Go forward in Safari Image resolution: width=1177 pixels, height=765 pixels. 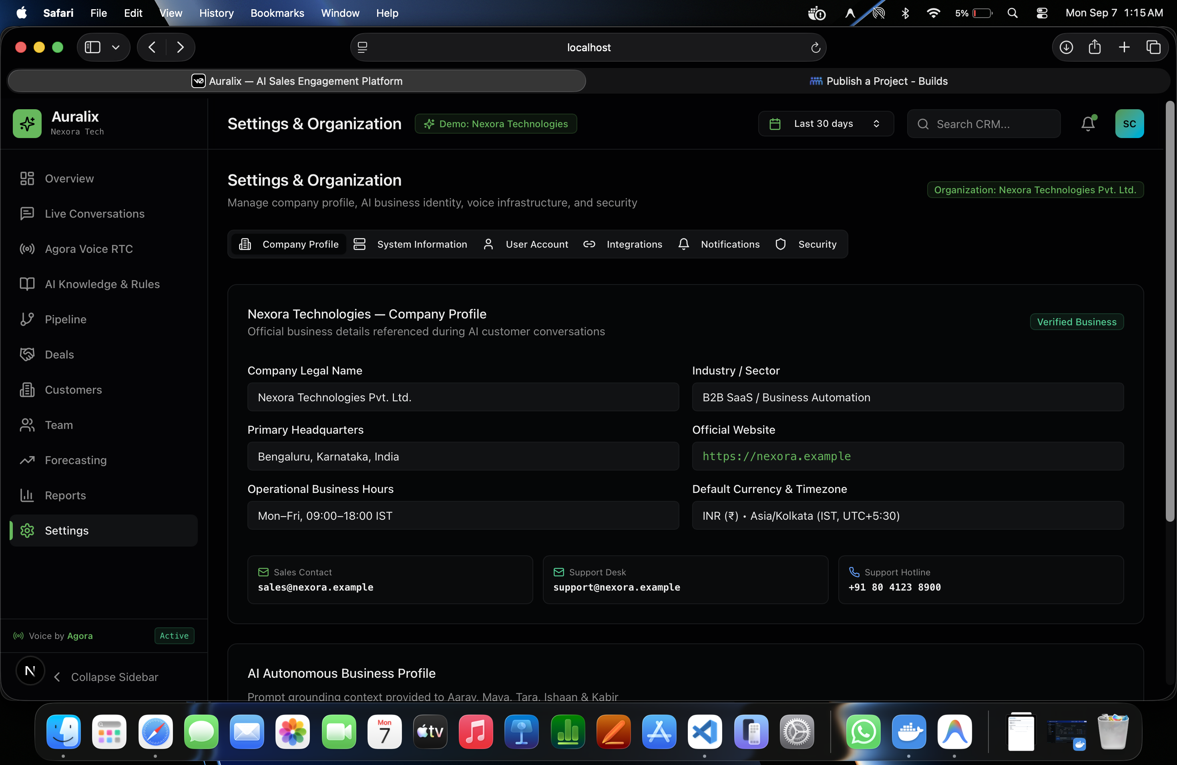pyautogui.click(x=180, y=48)
